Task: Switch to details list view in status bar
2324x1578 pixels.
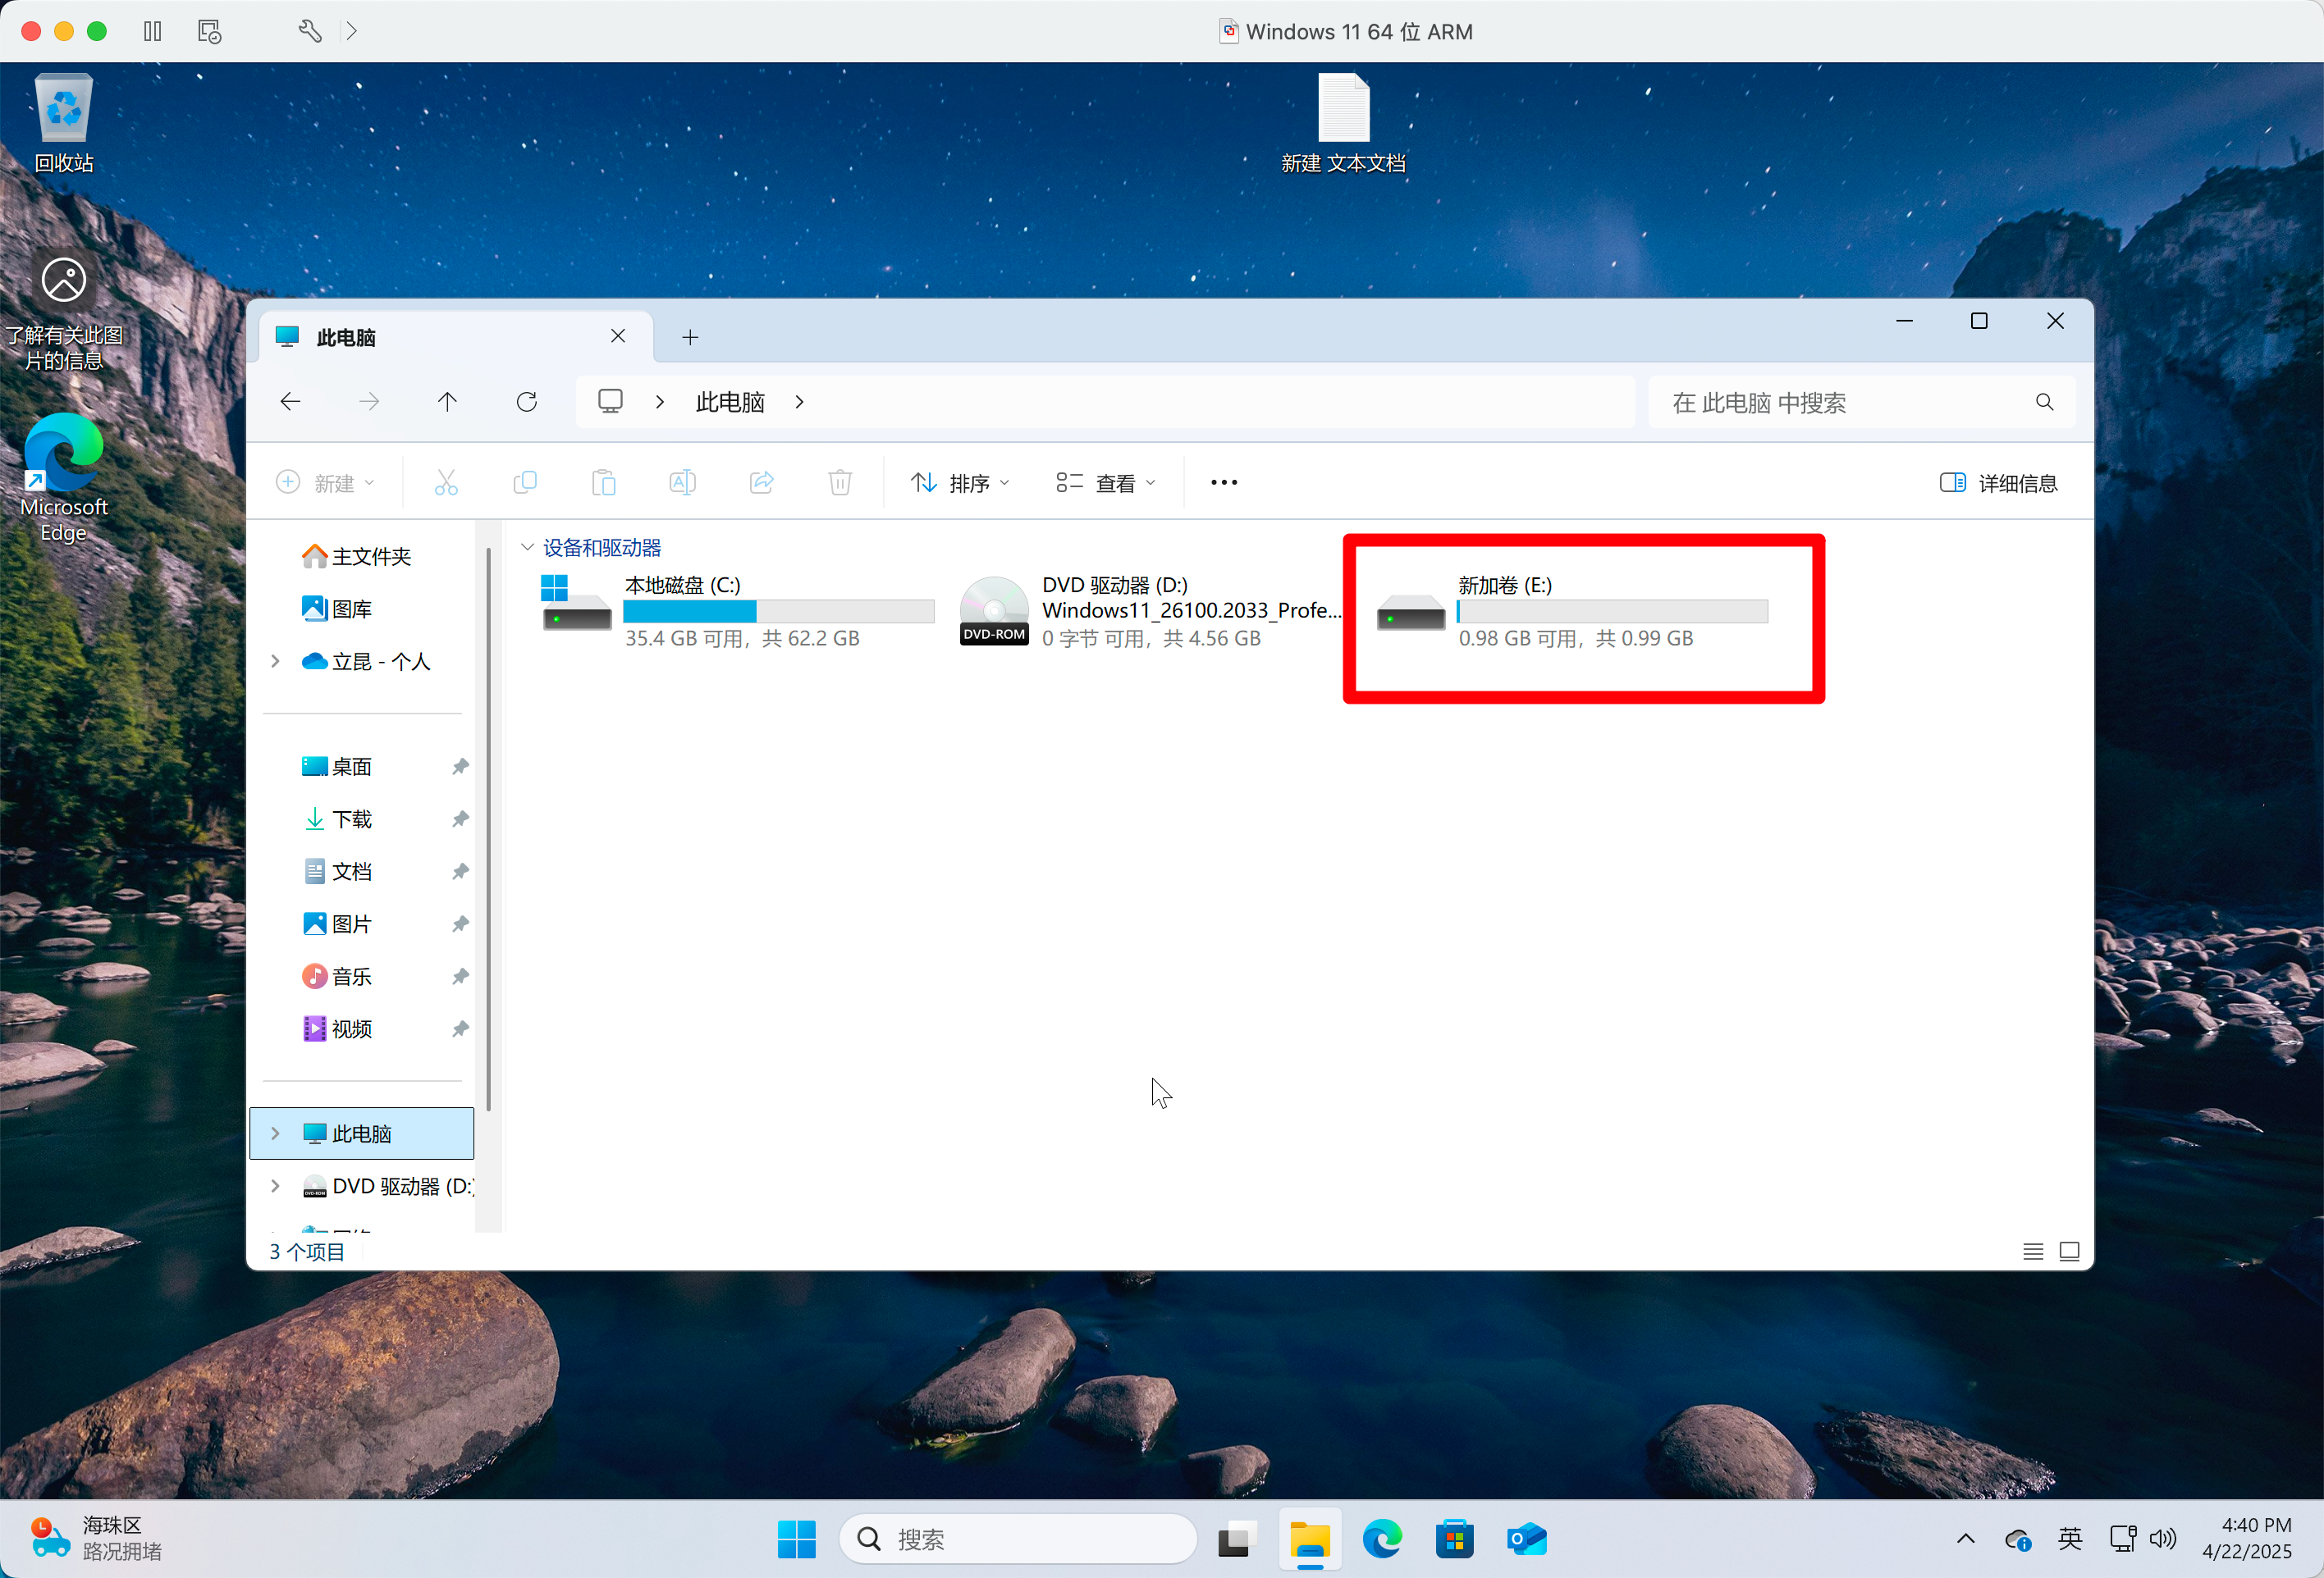Action: click(x=2032, y=1252)
